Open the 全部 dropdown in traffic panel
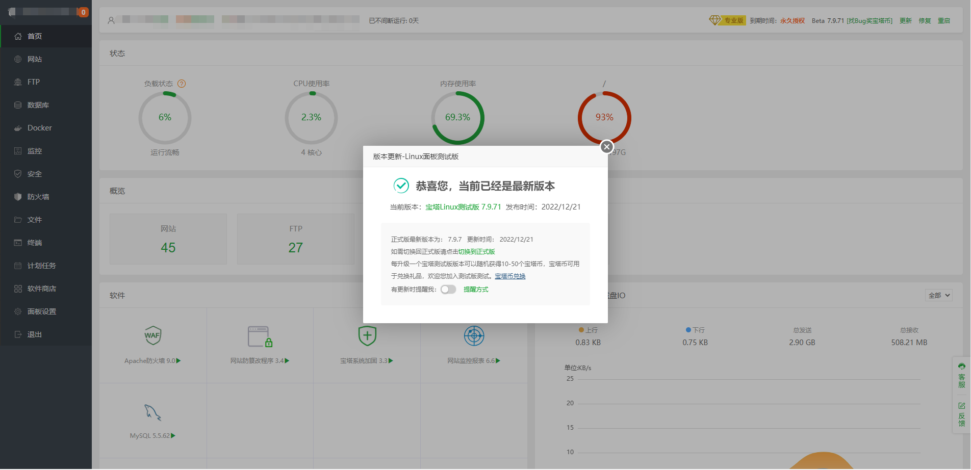The image size is (971, 470). point(939,295)
